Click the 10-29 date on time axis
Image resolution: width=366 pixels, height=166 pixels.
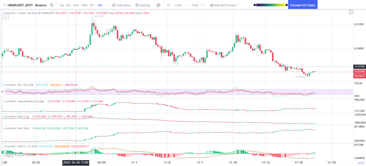(101, 162)
